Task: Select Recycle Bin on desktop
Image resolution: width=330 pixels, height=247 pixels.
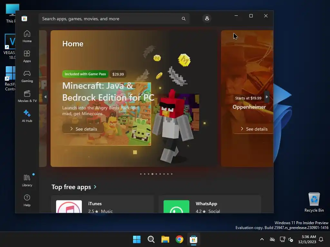Action: coord(314,202)
